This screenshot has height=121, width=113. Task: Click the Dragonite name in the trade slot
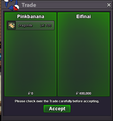(25, 25)
